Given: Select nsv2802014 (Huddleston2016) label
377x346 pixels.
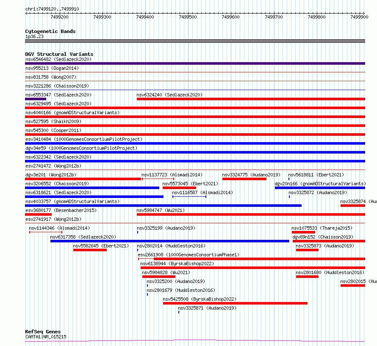Looking at the screenshot, I should pyautogui.click(x=171, y=246).
